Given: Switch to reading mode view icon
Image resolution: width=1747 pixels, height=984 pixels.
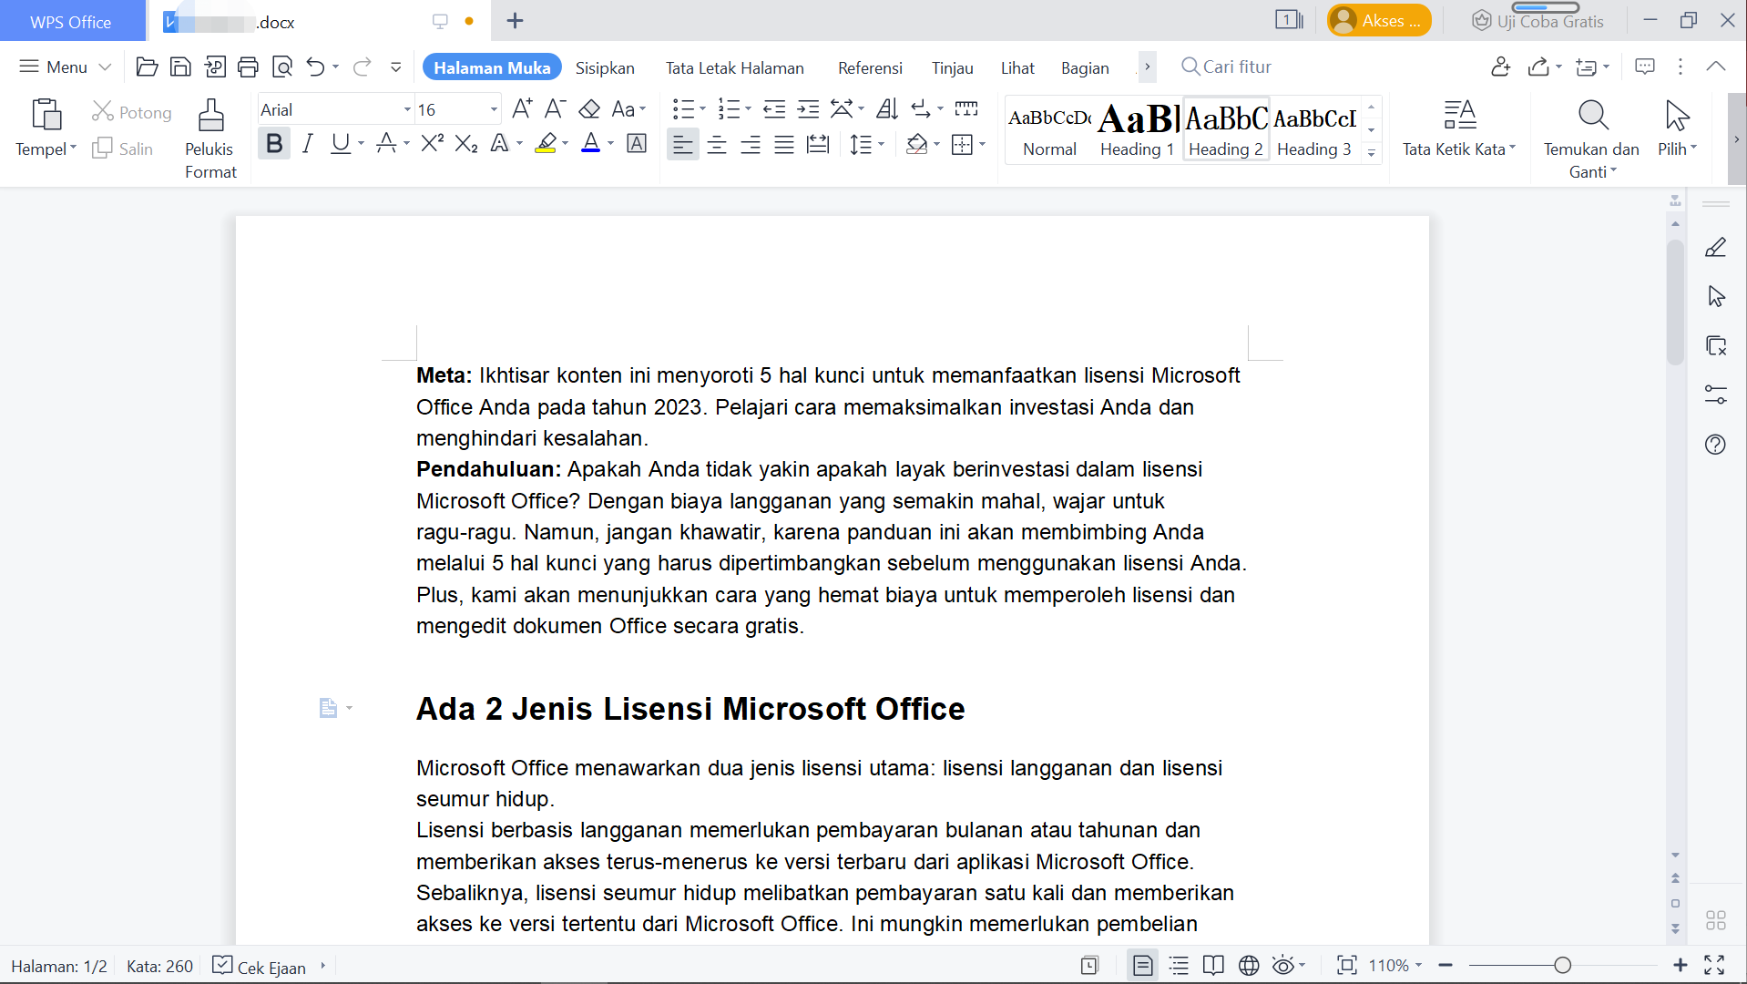Looking at the screenshot, I should click(x=1213, y=966).
